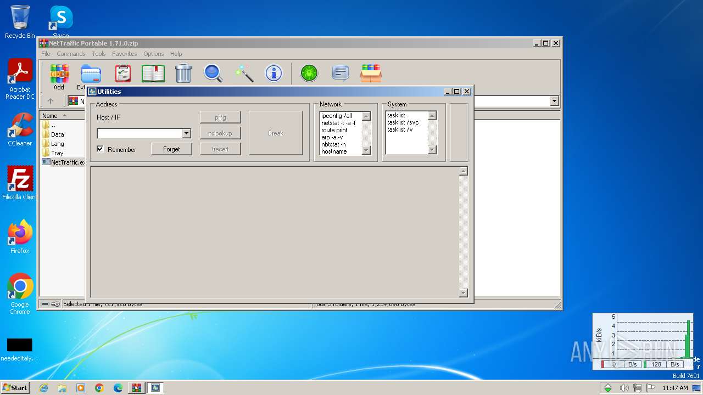Click the WinRAR Delete trash can icon
The image size is (703, 395).
(x=183, y=73)
